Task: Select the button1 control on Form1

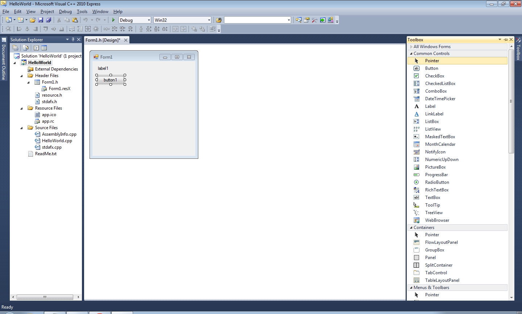Action: point(110,80)
